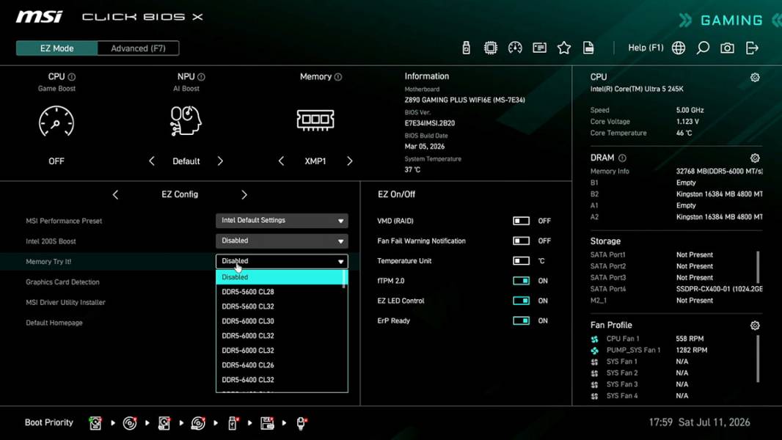Open DRAM panel settings gear

click(755, 158)
